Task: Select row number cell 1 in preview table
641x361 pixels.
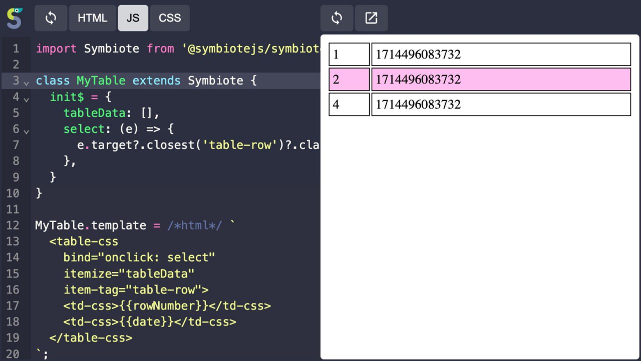Action: coord(349,54)
